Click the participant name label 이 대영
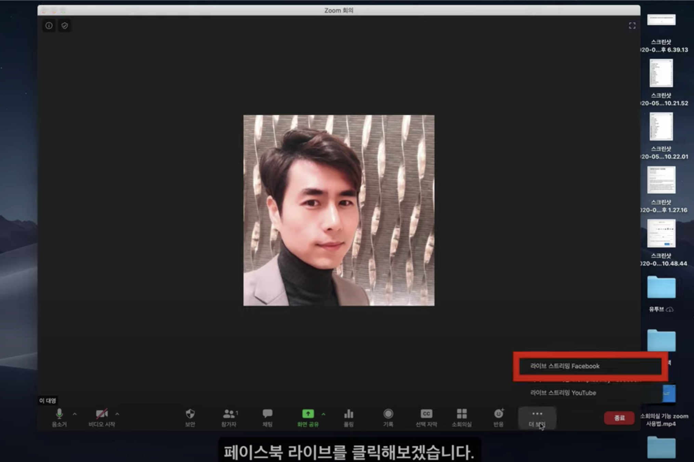 click(48, 400)
